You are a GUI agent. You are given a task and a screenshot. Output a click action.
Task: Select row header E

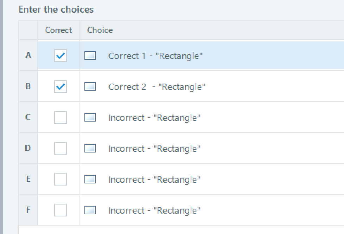pyautogui.click(x=28, y=179)
